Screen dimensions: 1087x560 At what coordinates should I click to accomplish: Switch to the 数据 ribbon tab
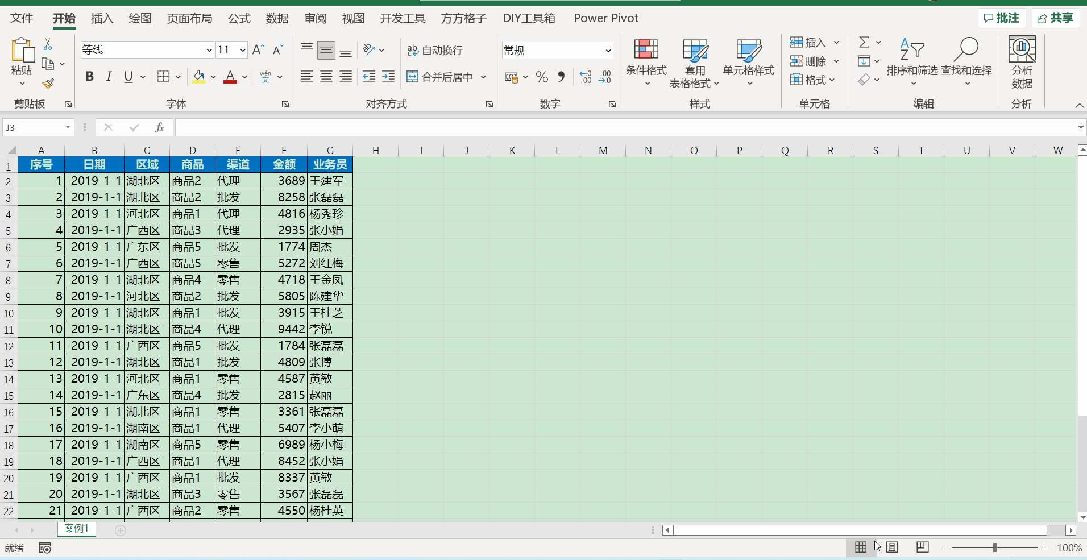[277, 18]
